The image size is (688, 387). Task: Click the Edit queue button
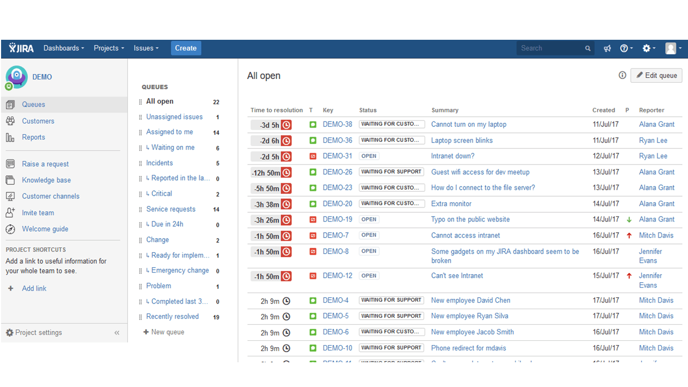point(656,76)
